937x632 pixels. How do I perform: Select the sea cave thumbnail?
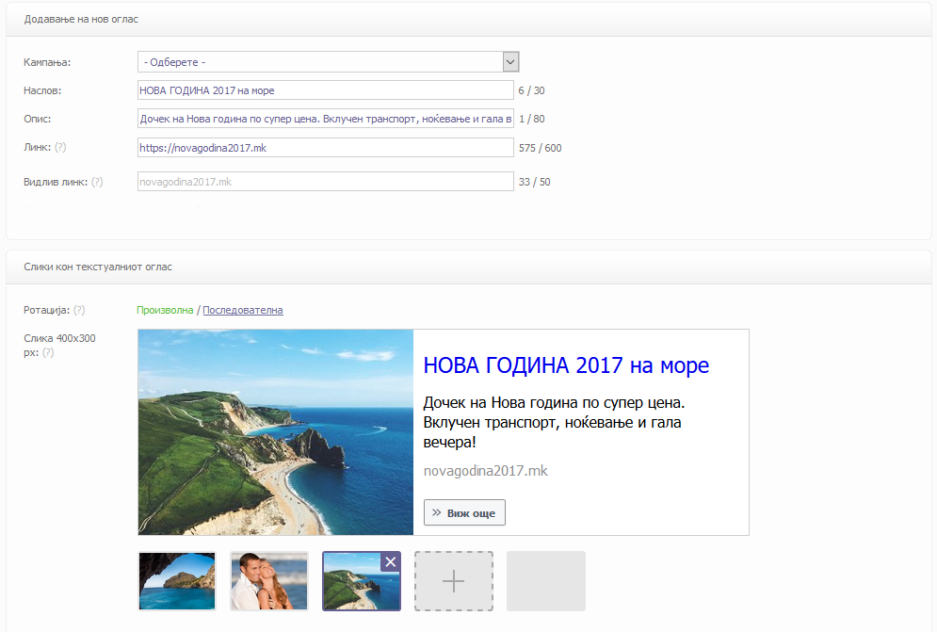point(177,581)
